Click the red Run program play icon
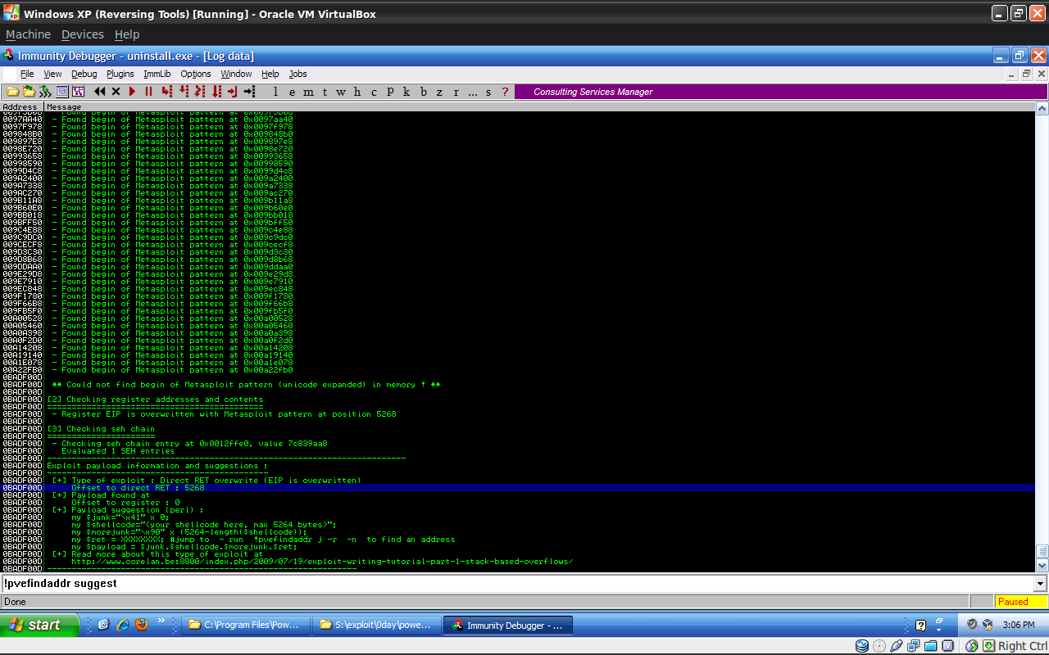 click(x=132, y=92)
